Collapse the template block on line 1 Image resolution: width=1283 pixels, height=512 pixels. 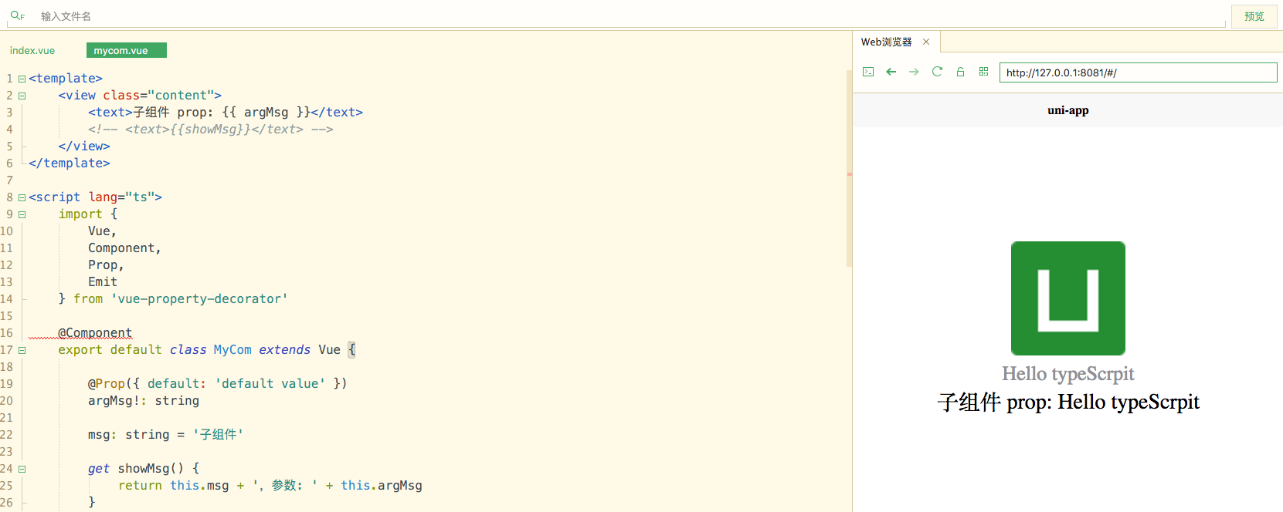pos(22,79)
